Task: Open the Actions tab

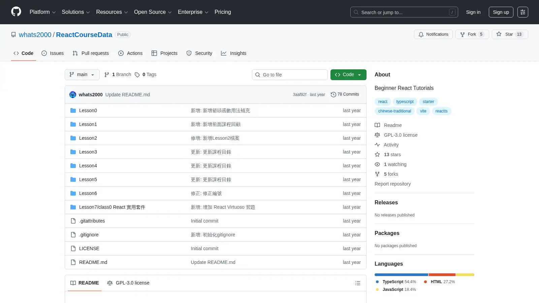Action: point(130,53)
